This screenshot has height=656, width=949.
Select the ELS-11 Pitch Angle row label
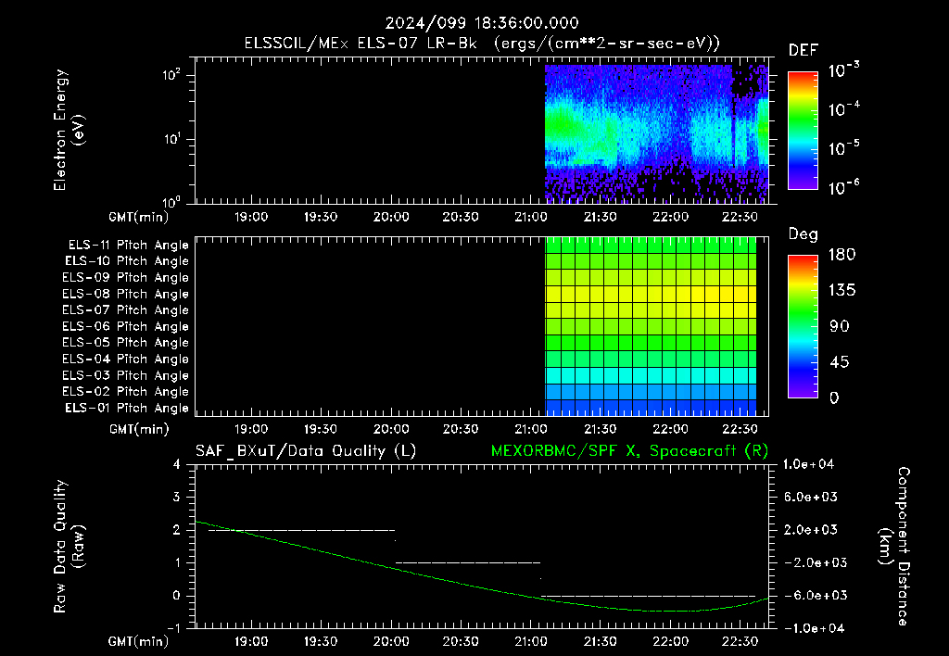pyautogui.click(x=128, y=246)
